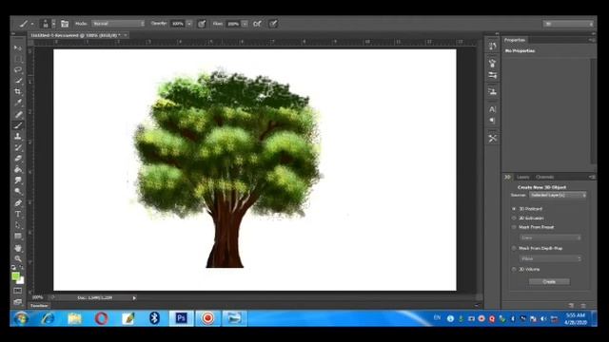Screen dimensions: 609x342
Task: Select the Healing Brush tool
Action: [x=18, y=114]
